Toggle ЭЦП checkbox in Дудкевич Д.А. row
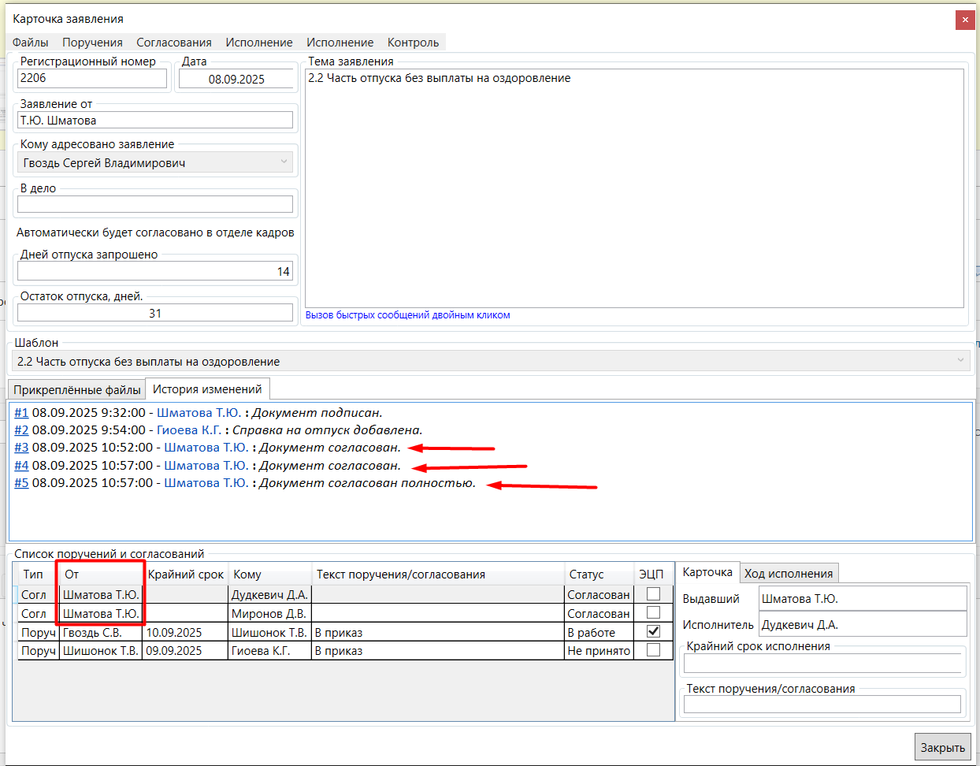 [x=653, y=594]
